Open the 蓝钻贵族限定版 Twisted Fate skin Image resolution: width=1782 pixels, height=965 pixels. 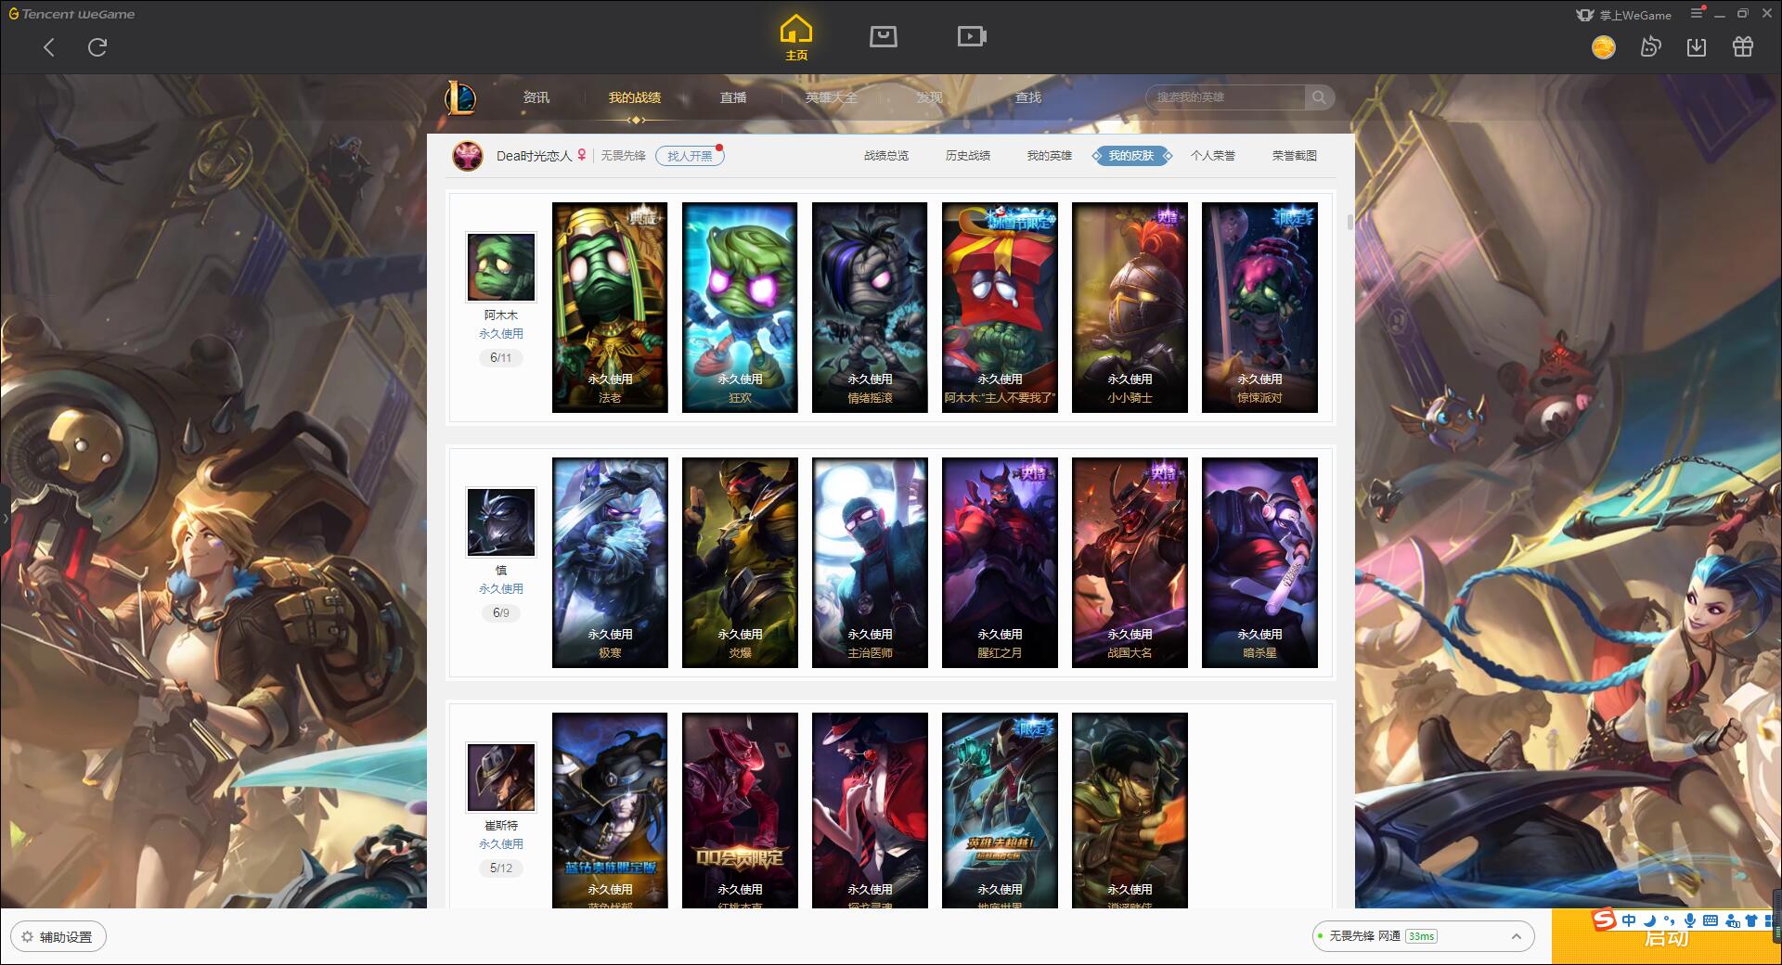coord(610,810)
